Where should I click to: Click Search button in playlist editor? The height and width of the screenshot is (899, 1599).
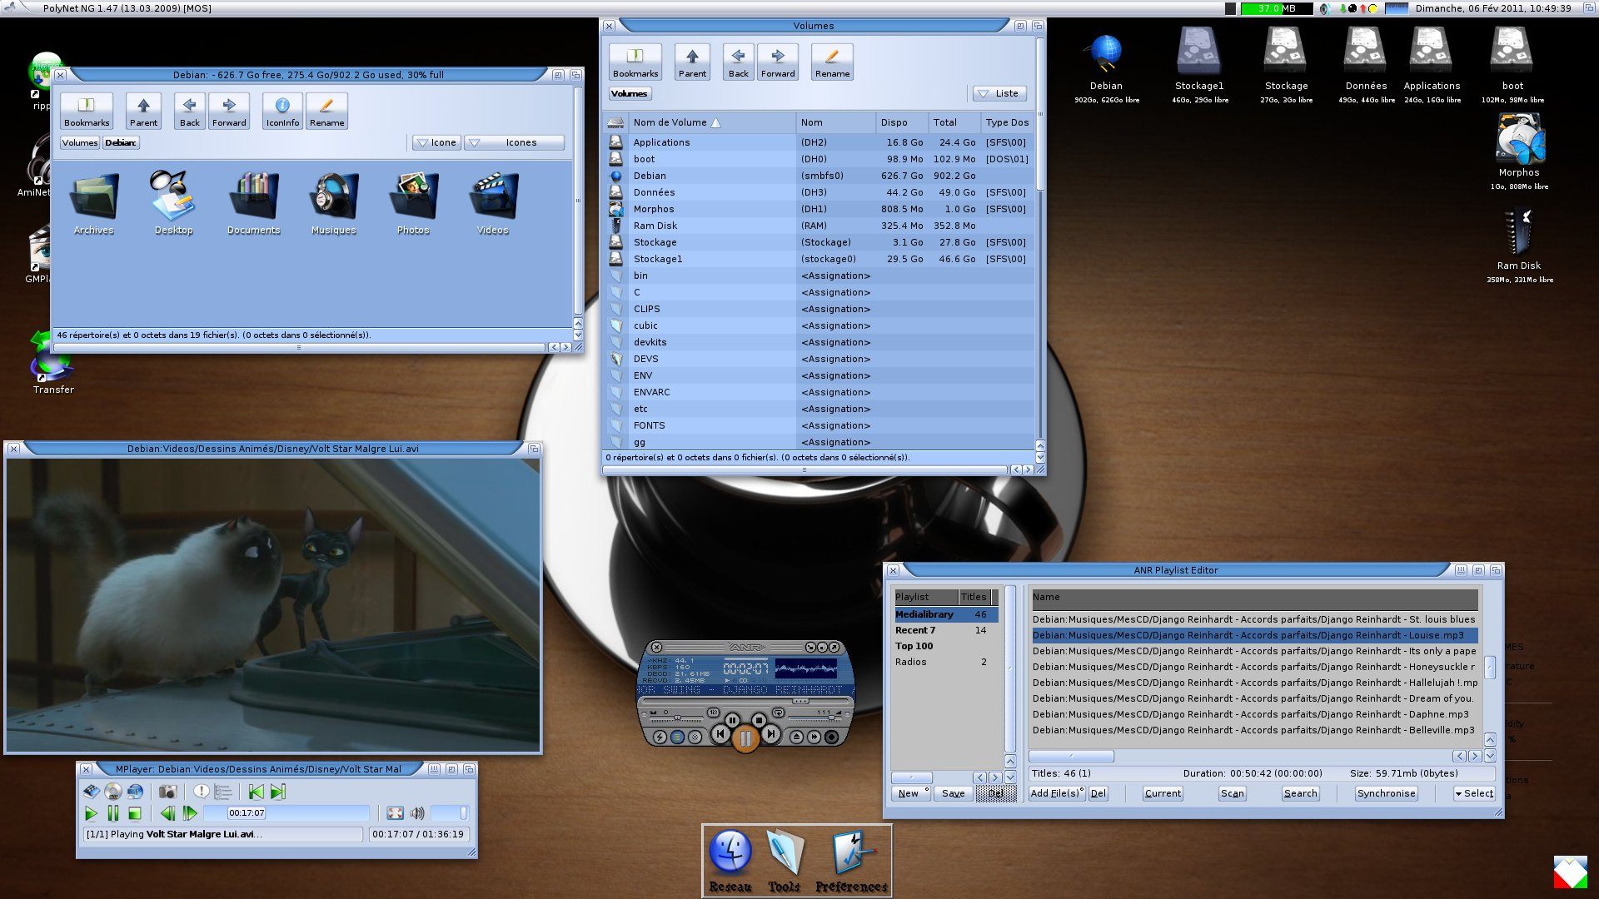1300,793
